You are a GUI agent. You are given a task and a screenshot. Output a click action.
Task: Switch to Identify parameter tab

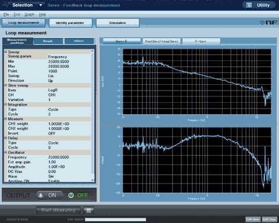pyautogui.click(x=70, y=23)
